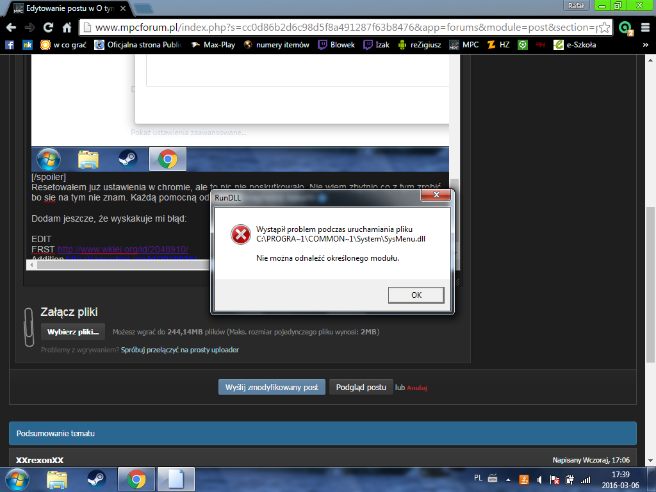This screenshot has width=656, height=492.
Task: Open the red logo bookmark after shield
Action: (x=541, y=45)
